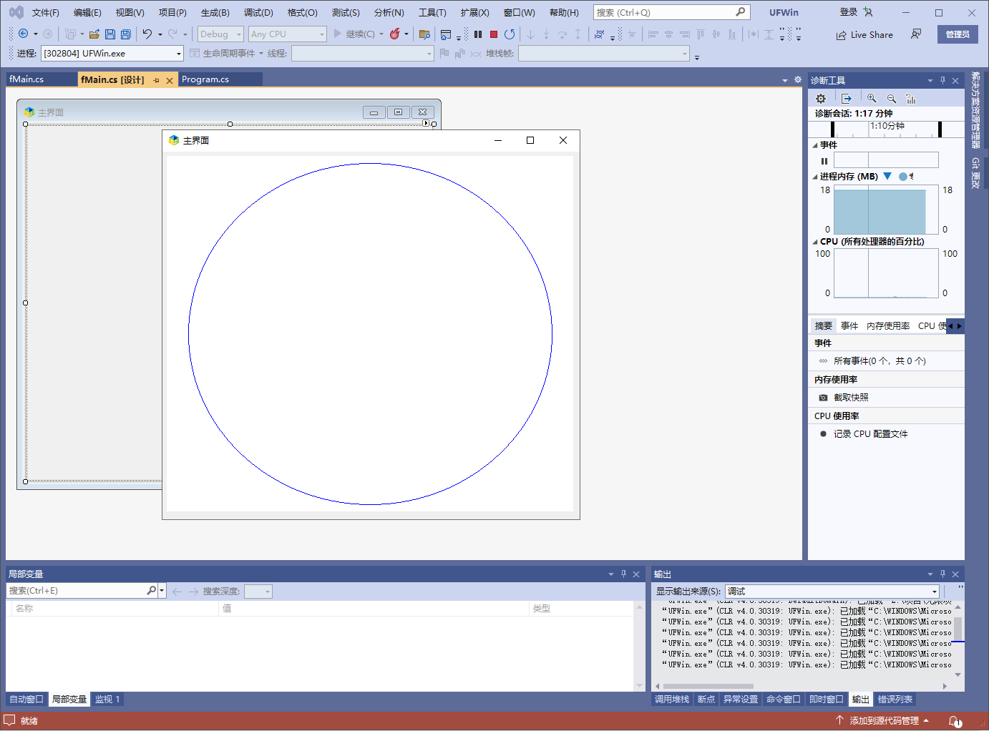Open the 文件(F) menu

click(46, 13)
